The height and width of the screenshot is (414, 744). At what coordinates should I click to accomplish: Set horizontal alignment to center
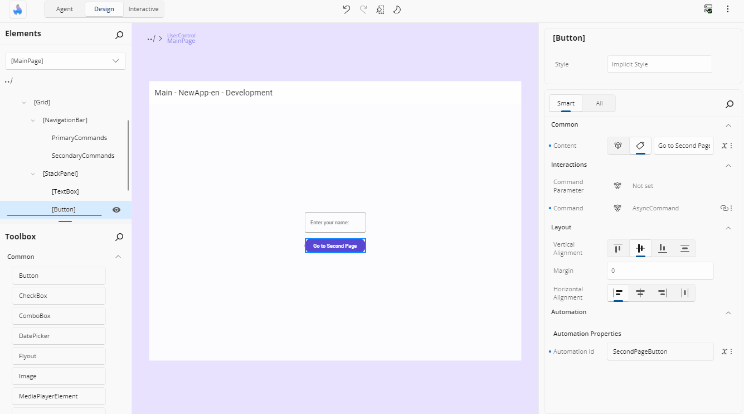pos(640,293)
